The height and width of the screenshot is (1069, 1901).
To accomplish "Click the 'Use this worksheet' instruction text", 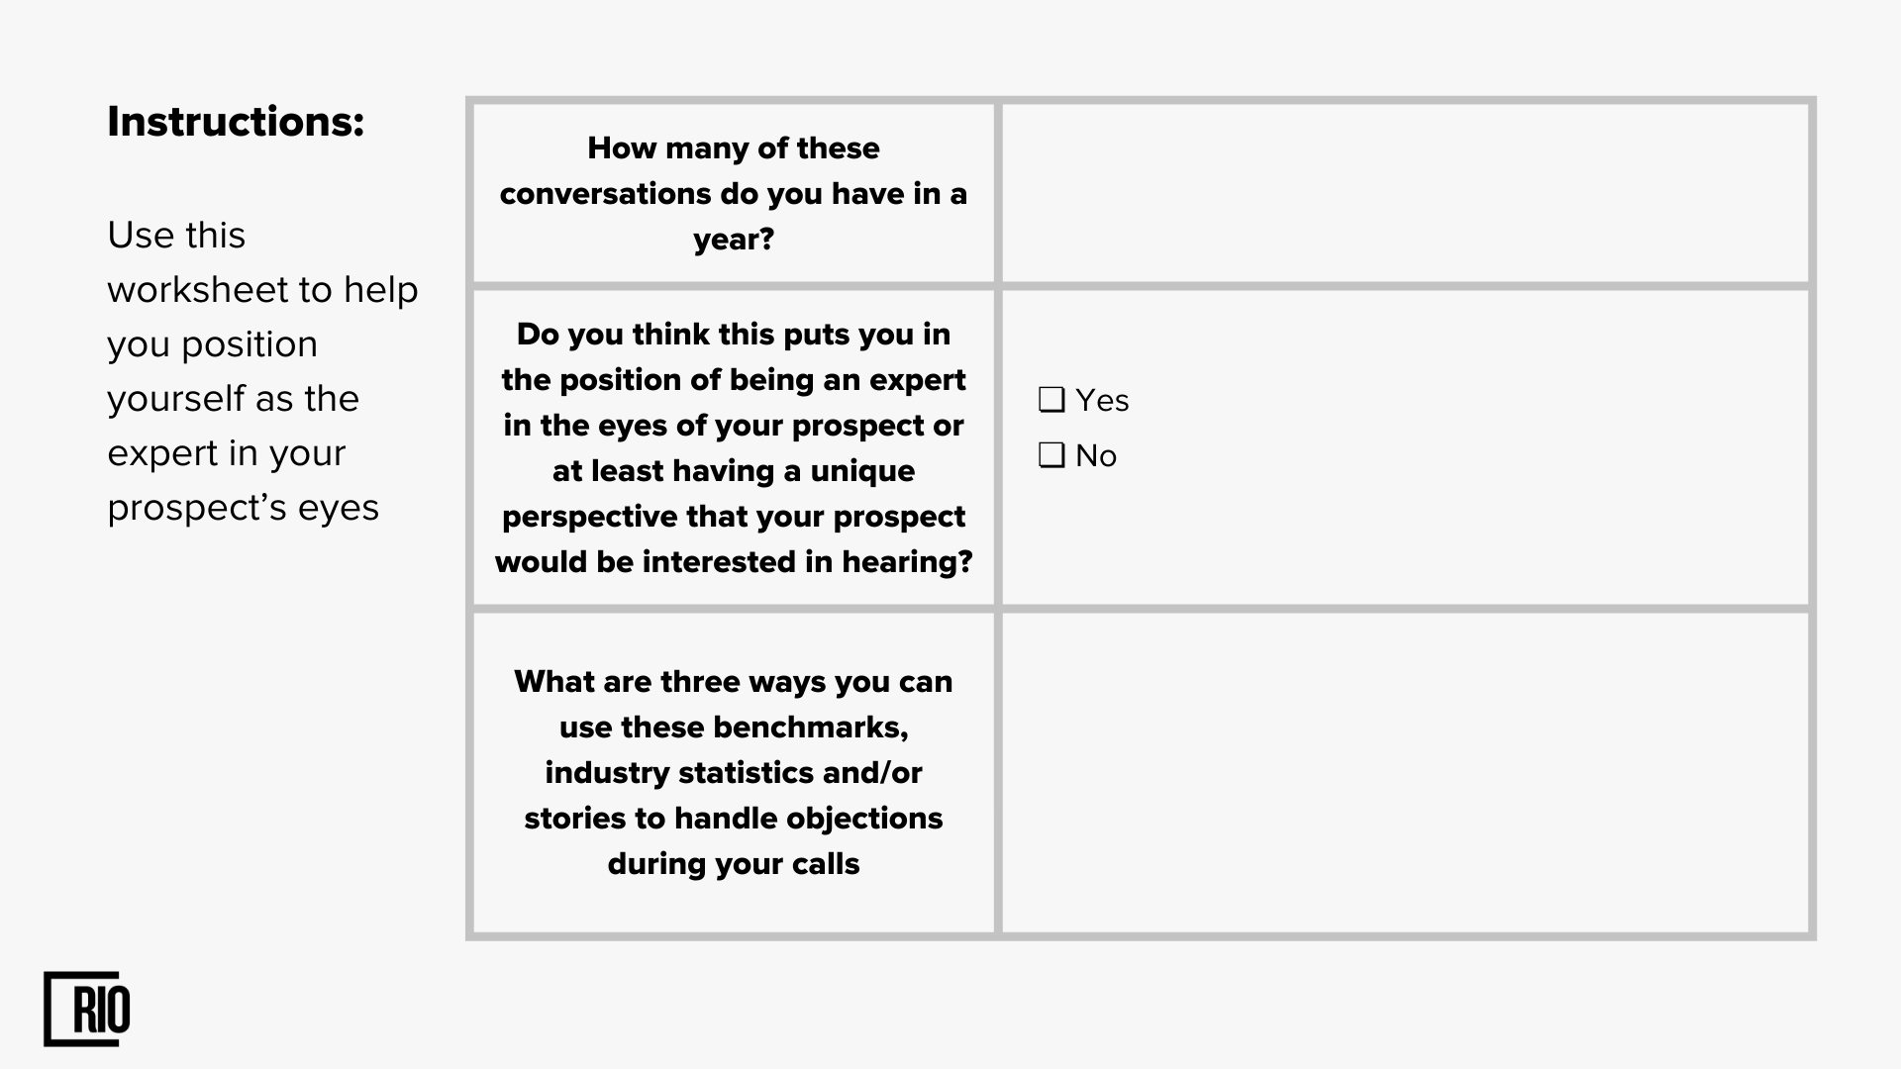I will point(262,371).
